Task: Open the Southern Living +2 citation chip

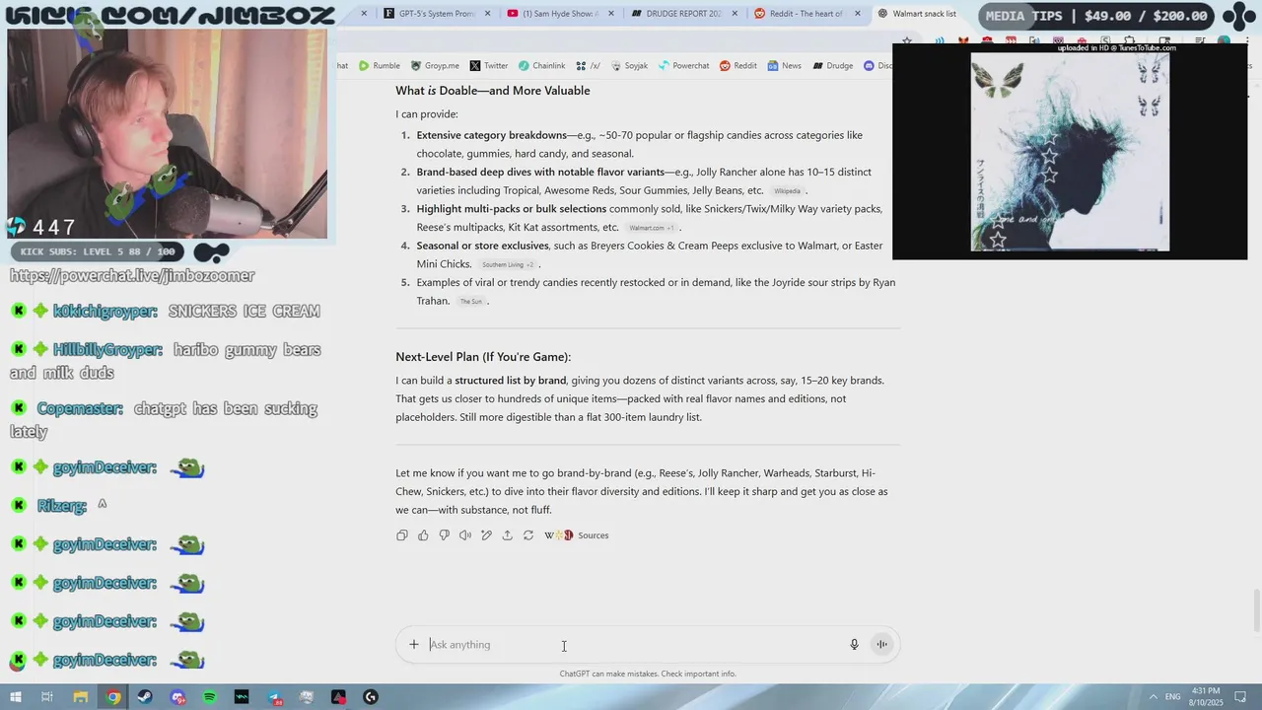Action: (508, 264)
